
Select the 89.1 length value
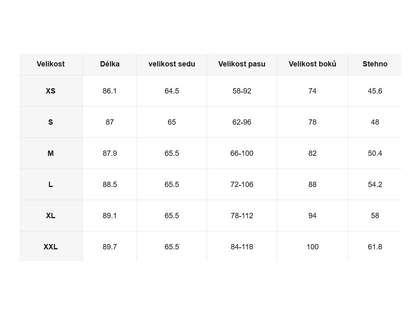[110, 216]
